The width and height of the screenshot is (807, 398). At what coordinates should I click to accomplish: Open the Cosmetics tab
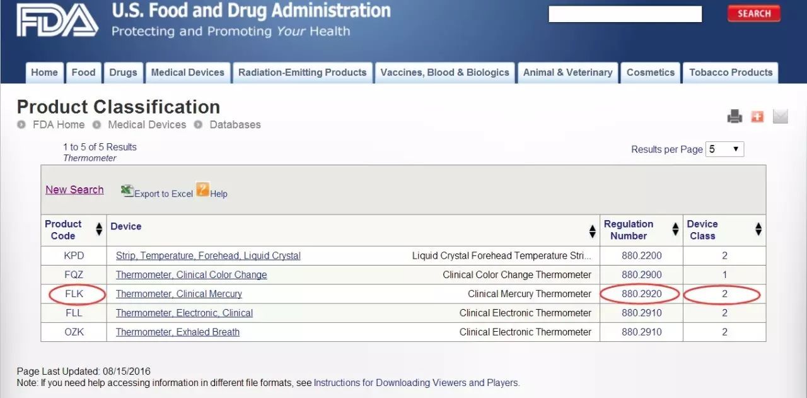651,73
